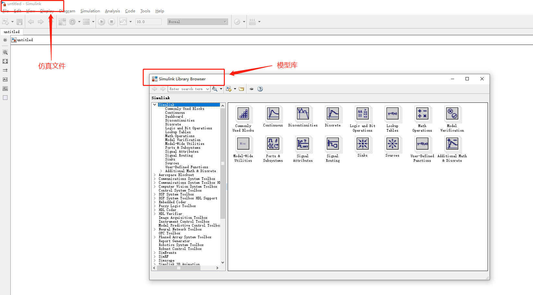Click the Update Diagram checkmark icon
Screen dimensions: 533x295
(237, 22)
